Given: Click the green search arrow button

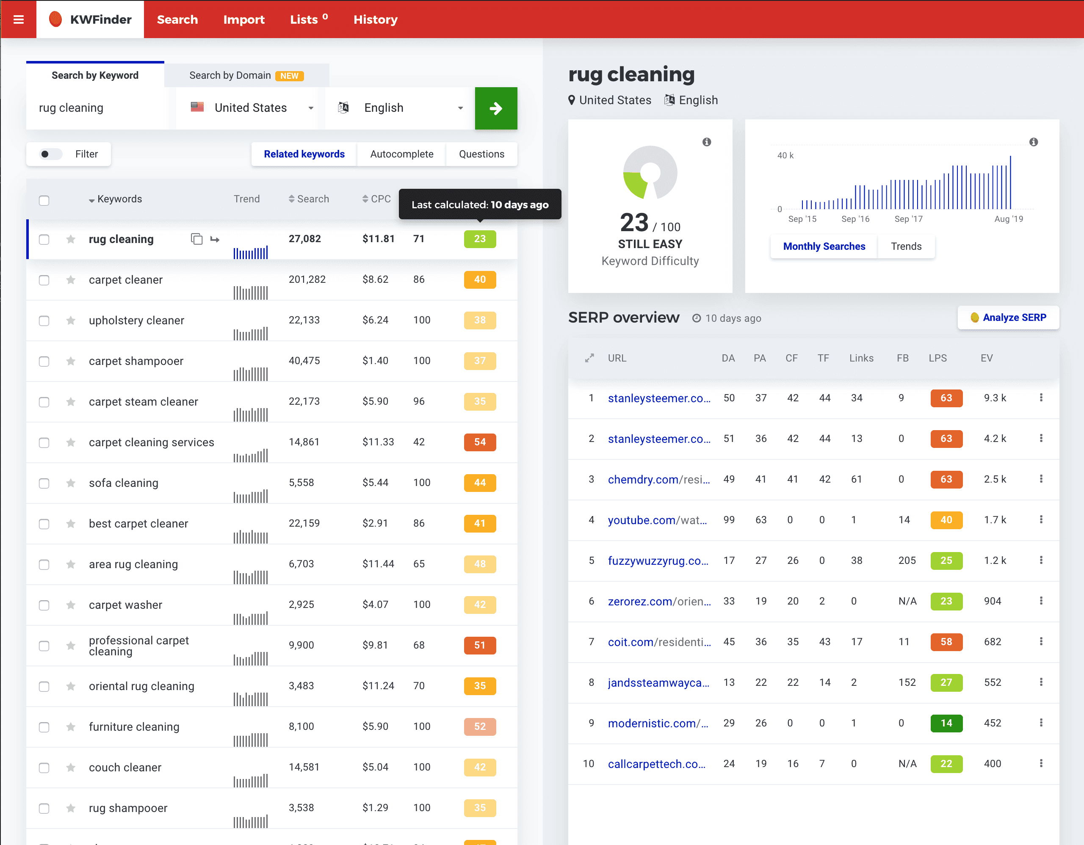Looking at the screenshot, I should coord(495,108).
